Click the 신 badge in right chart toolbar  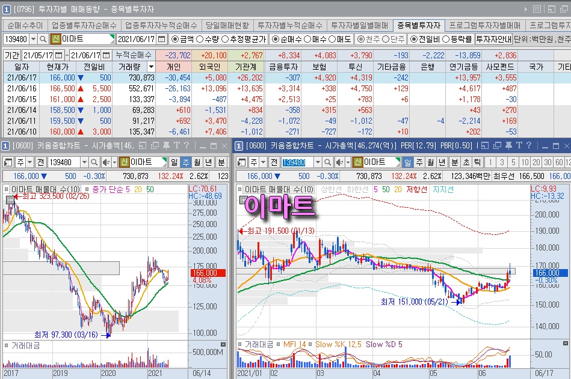(x=357, y=162)
